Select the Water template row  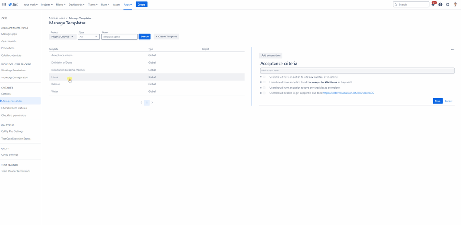point(147,92)
